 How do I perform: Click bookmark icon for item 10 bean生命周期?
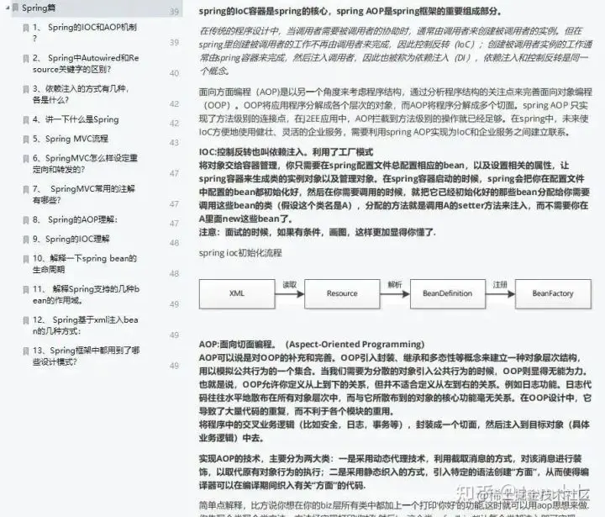(x=26, y=259)
